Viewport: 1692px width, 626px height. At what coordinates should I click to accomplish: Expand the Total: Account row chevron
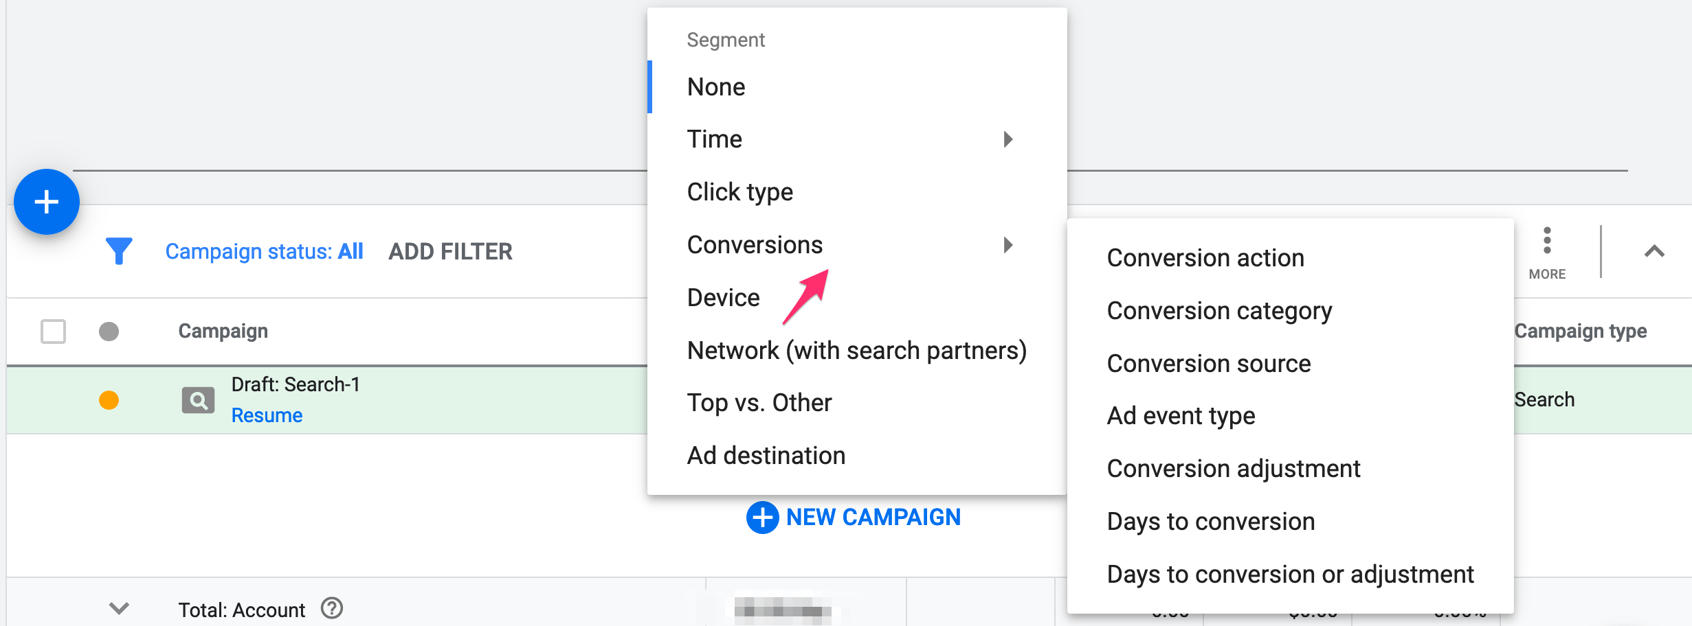point(119,609)
